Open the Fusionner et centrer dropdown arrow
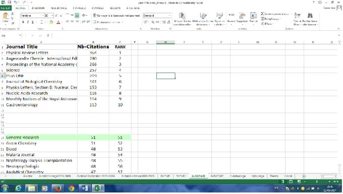 (x=122, y=22)
